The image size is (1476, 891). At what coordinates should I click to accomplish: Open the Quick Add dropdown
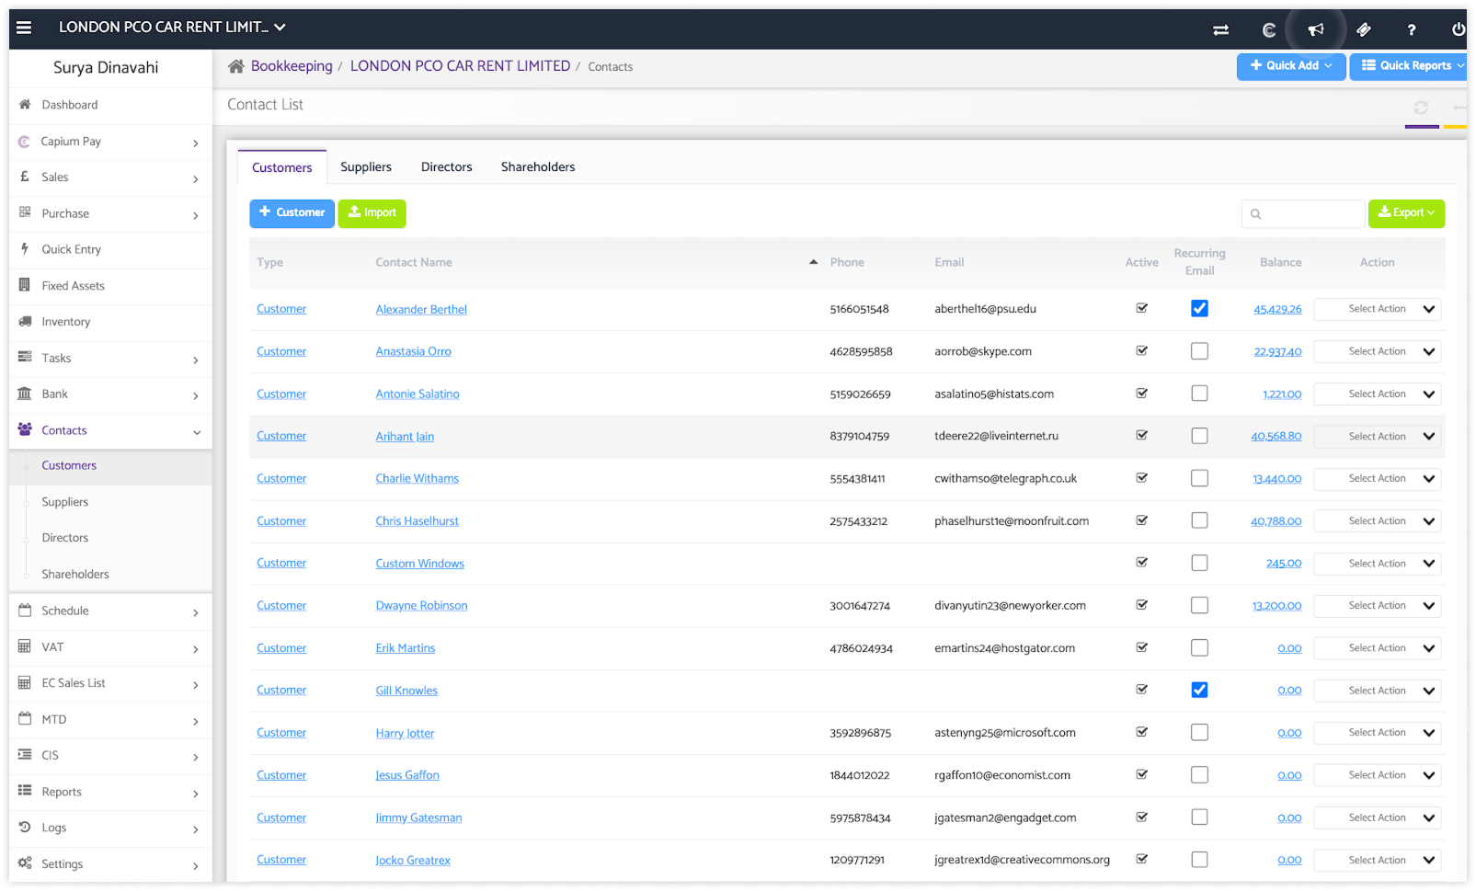pyautogui.click(x=1291, y=66)
